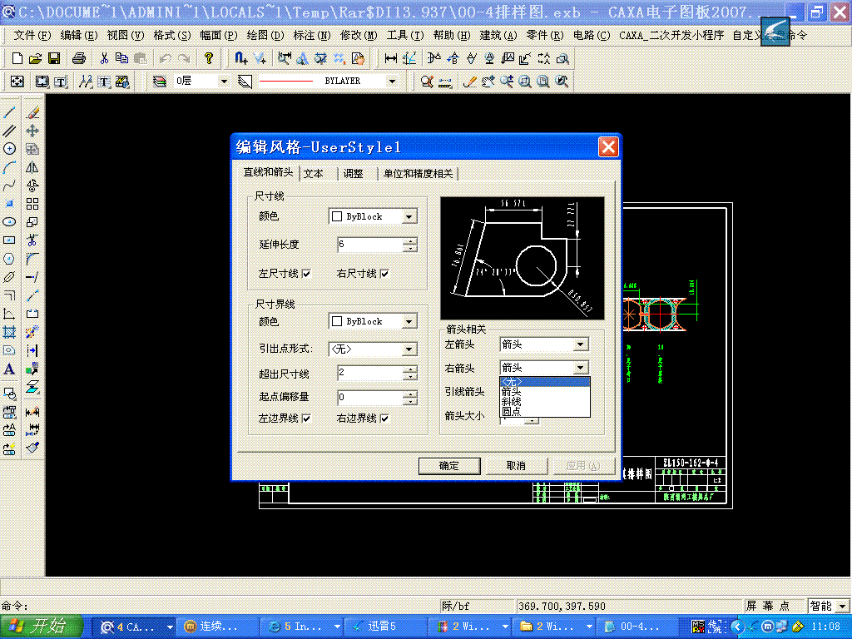Save the drawing with the floppy disk icon
This screenshot has height=639, width=852.
point(54,58)
